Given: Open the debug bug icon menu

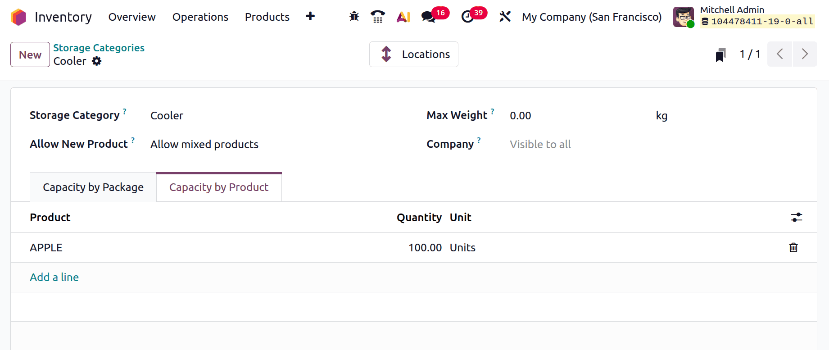Looking at the screenshot, I should click(x=354, y=17).
